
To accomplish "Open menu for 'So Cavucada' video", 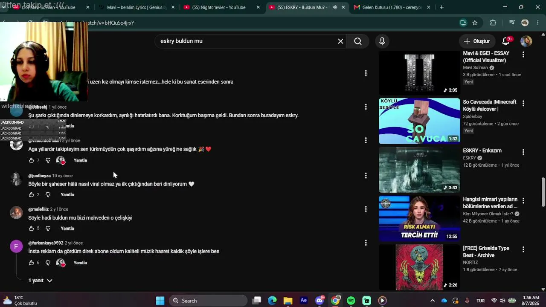I will pyautogui.click(x=523, y=103).
